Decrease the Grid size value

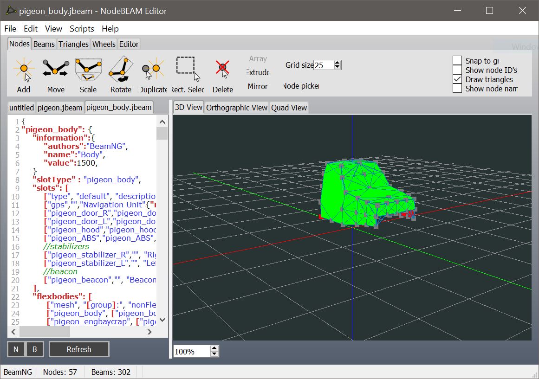pyautogui.click(x=337, y=67)
